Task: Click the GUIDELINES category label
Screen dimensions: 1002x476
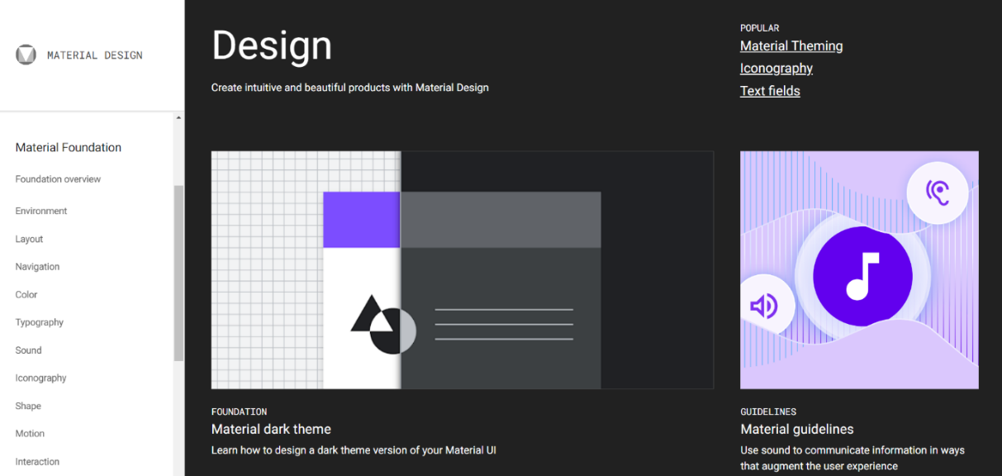Action: coord(769,412)
